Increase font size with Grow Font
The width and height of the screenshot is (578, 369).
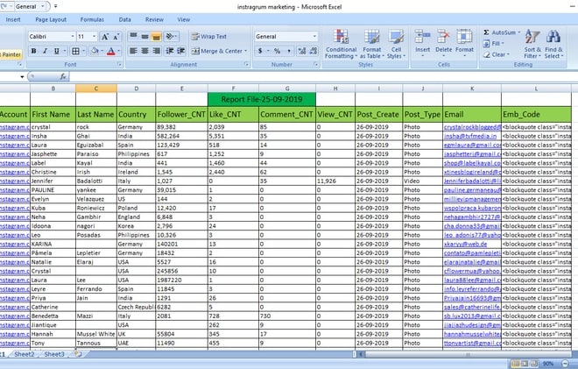(105, 37)
